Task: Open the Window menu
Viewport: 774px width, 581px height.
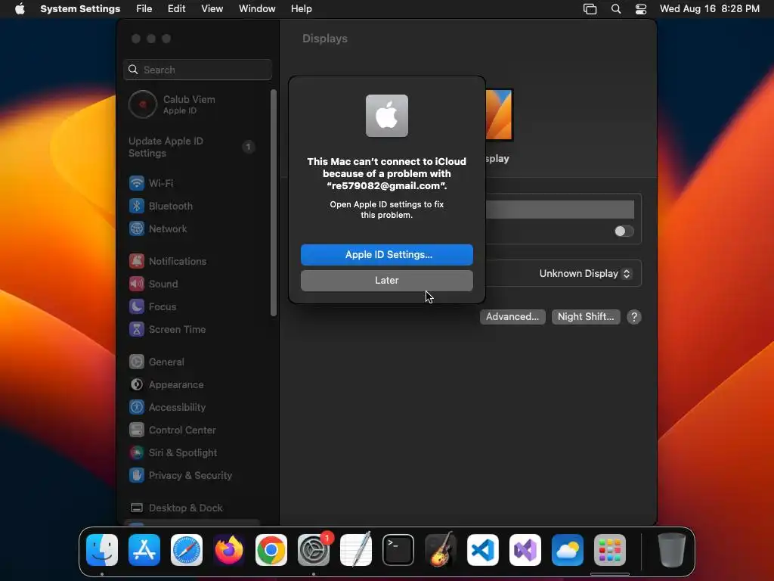Action: pos(257,9)
